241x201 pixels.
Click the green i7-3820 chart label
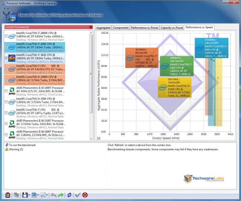point(177,66)
